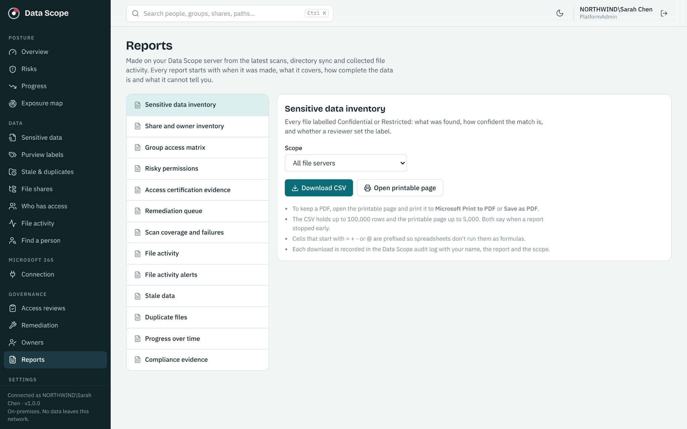Open Progress via its trend icon
This screenshot has height=429, width=687.
tap(13, 86)
